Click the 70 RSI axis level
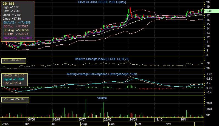This screenshot has width=219, height=126. pyautogui.click(x=208, y=63)
